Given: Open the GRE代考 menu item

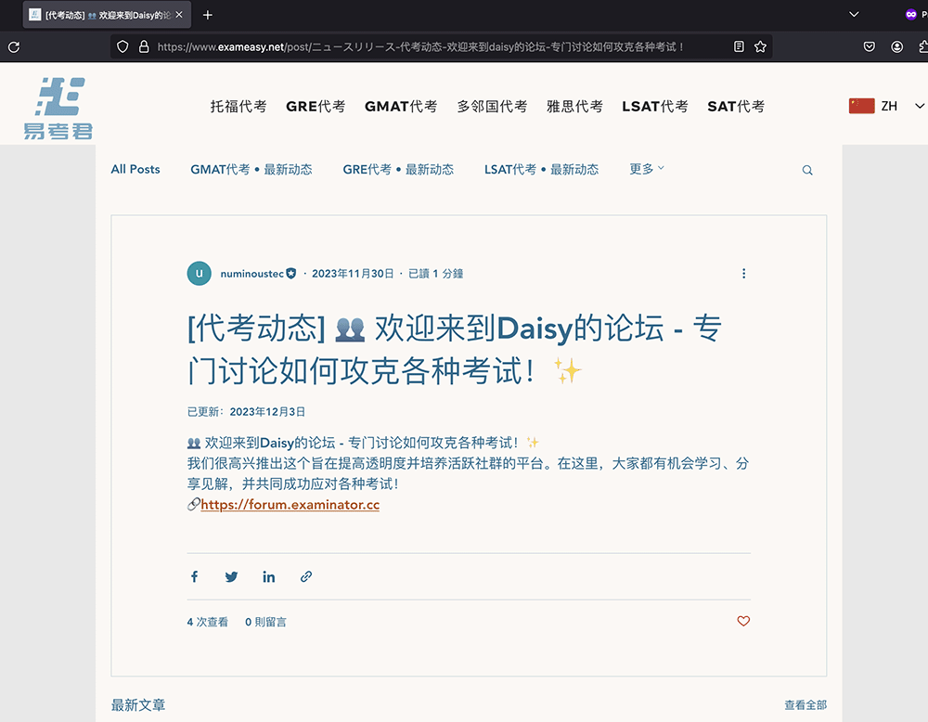Looking at the screenshot, I should (x=316, y=106).
